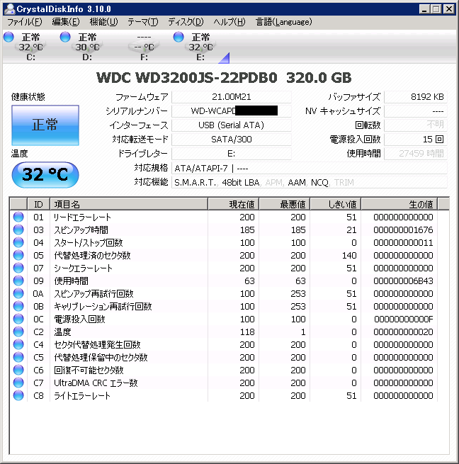Click the status icon for C7 UltraDMA CRC エラー数
Viewport: 459px width, 464px height.
coord(18,383)
